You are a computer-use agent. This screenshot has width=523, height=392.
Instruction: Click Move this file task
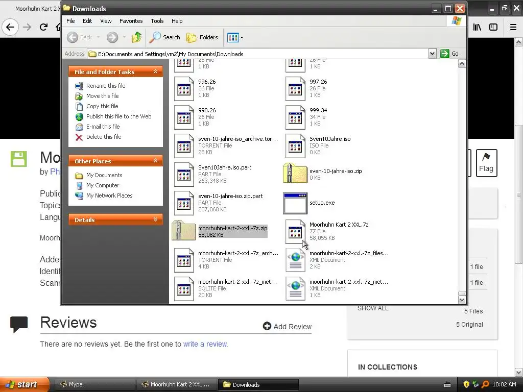[x=102, y=96]
